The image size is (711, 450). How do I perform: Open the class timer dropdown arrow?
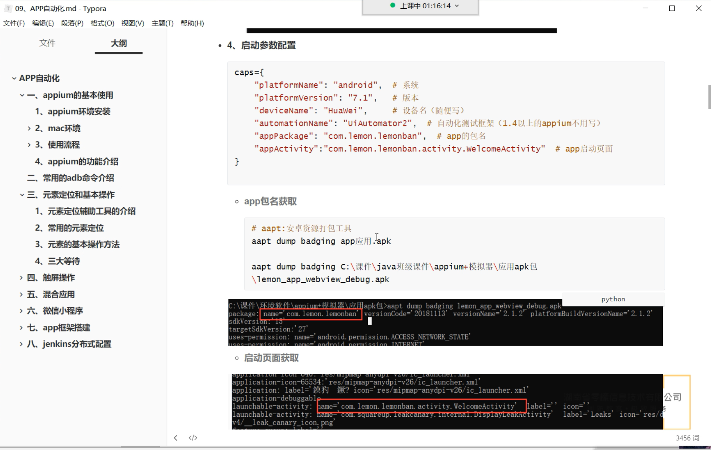pyautogui.click(x=457, y=6)
